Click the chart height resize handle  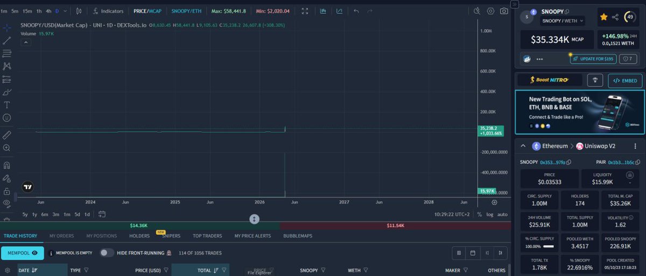255,219
